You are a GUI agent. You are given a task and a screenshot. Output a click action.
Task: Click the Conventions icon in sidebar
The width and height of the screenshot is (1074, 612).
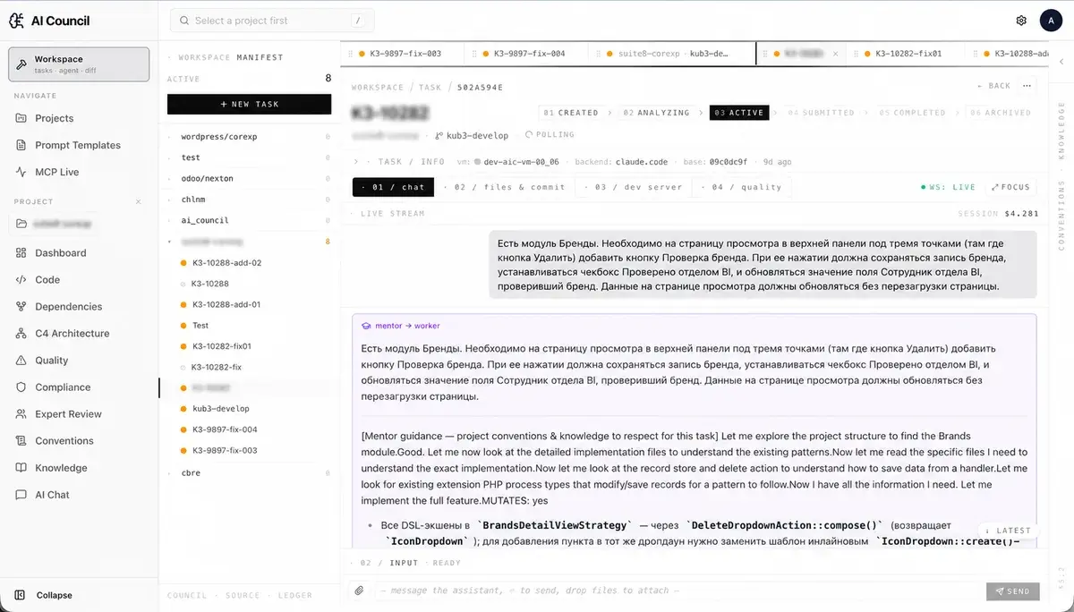[x=21, y=441]
